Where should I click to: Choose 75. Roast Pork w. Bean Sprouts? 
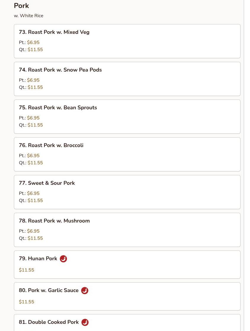[x=127, y=116]
